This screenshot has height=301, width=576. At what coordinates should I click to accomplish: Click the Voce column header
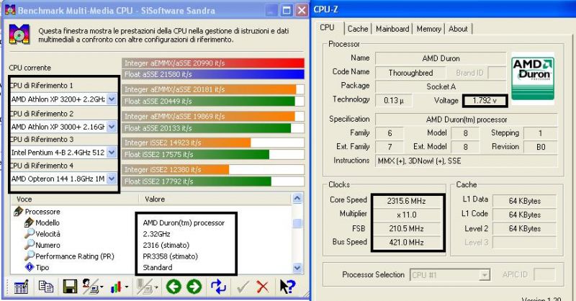pyautogui.click(x=75, y=199)
